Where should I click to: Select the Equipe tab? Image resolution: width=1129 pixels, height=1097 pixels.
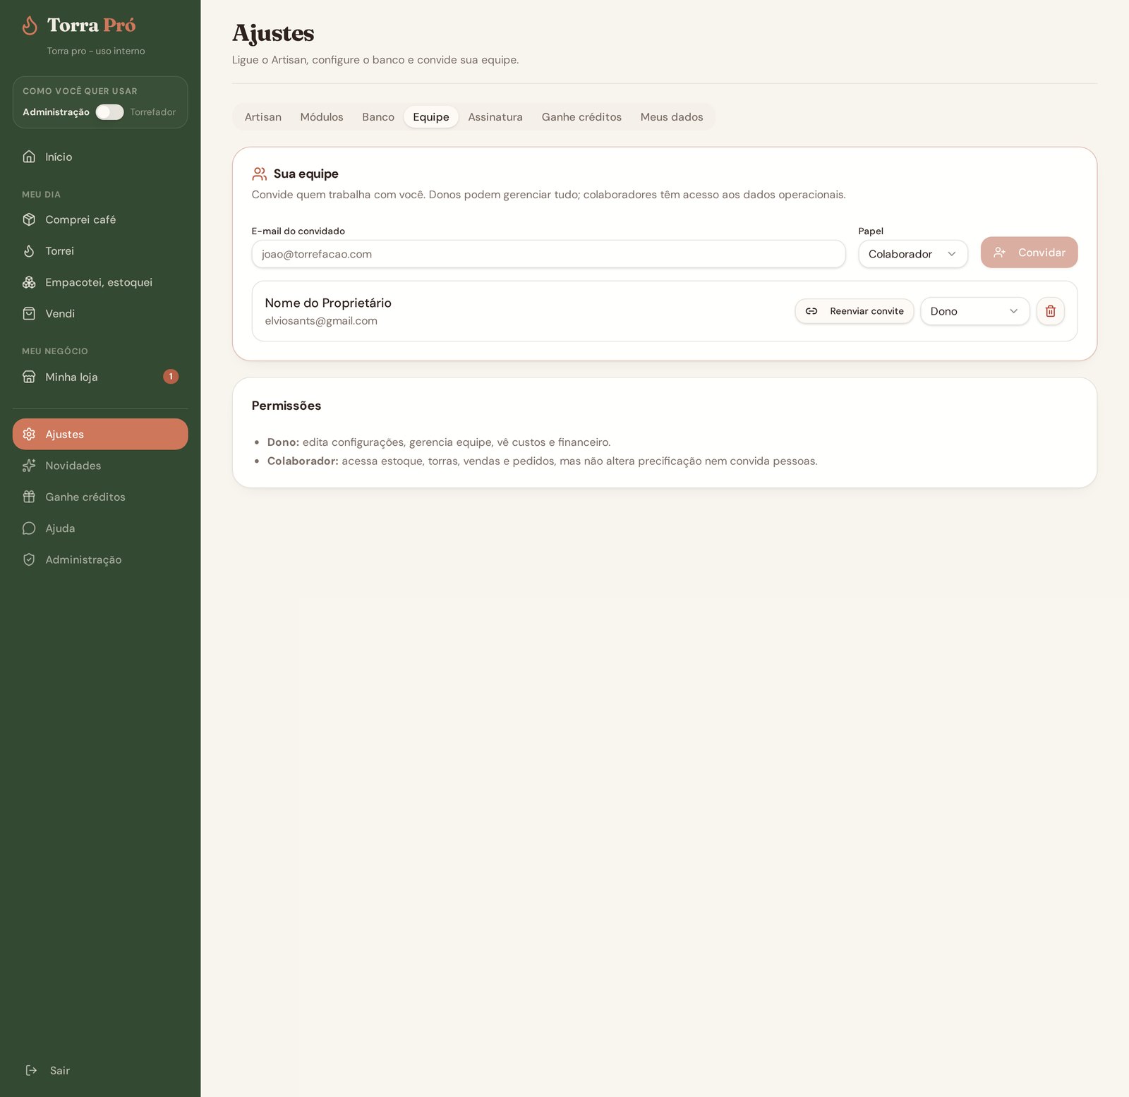pyautogui.click(x=431, y=117)
